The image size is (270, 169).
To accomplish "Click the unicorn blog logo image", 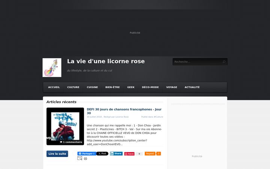I will tap(52, 68).
